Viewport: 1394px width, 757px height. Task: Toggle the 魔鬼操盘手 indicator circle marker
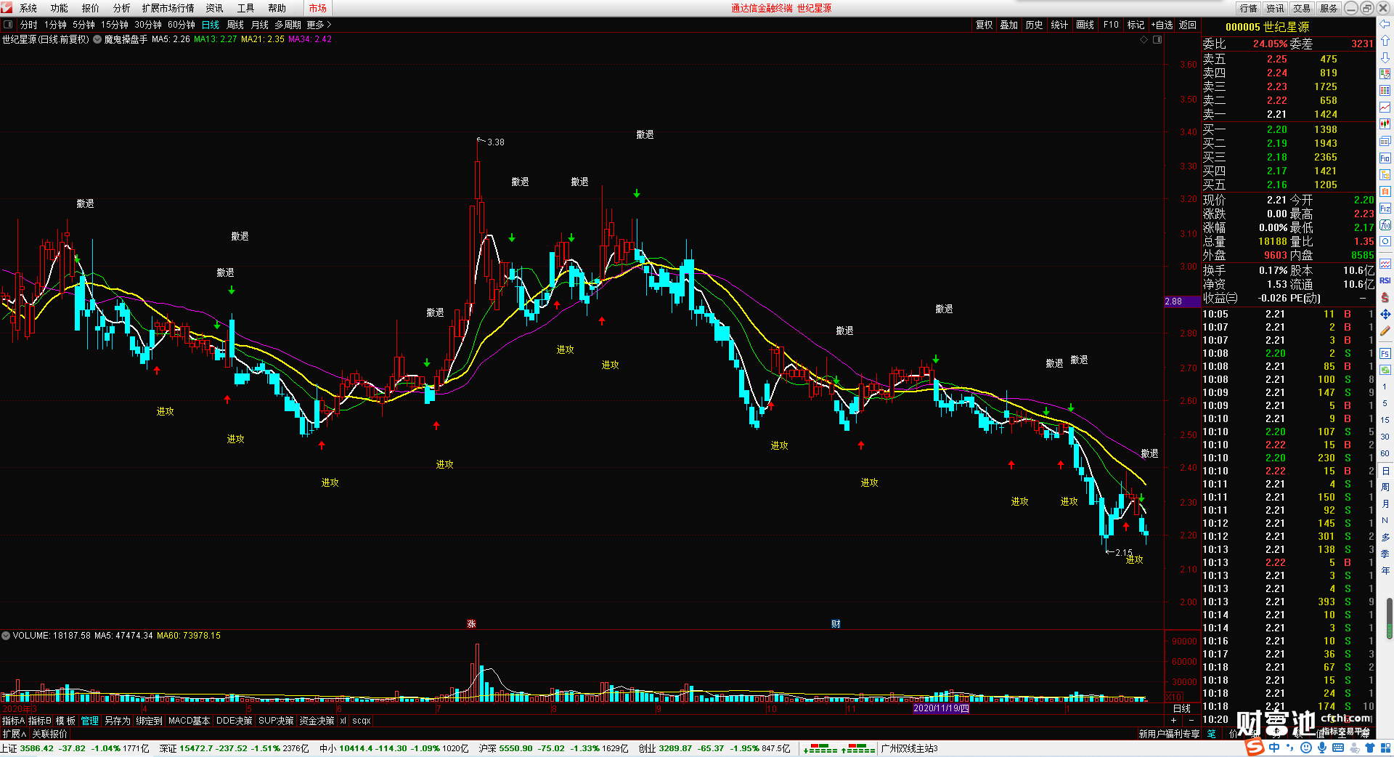97,40
